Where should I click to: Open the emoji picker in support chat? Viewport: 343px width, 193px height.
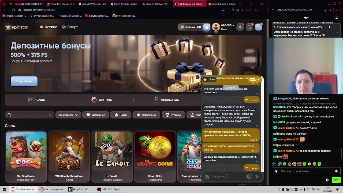(x=249, y=177)
